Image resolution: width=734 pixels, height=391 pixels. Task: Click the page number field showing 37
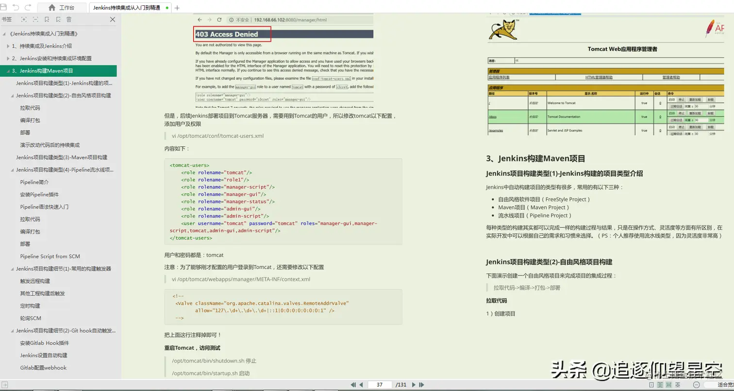coord(380,385)
